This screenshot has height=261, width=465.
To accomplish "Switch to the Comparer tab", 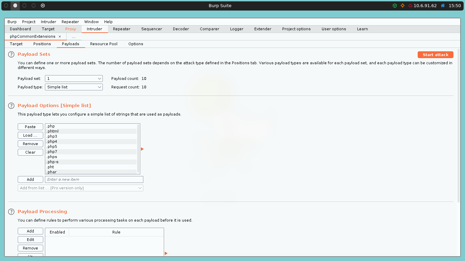I will coord(209,29).
